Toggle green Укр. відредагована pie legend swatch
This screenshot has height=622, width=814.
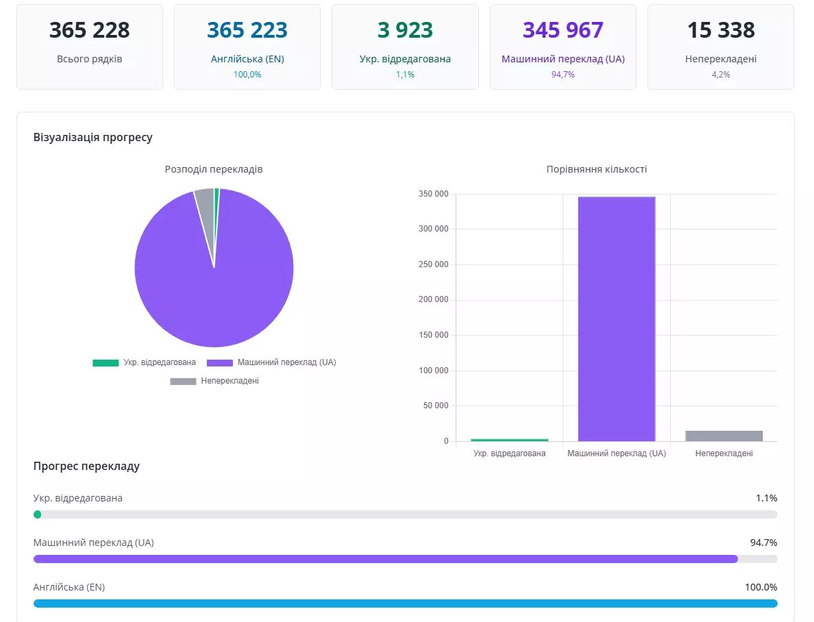click(x=106, y=362)
